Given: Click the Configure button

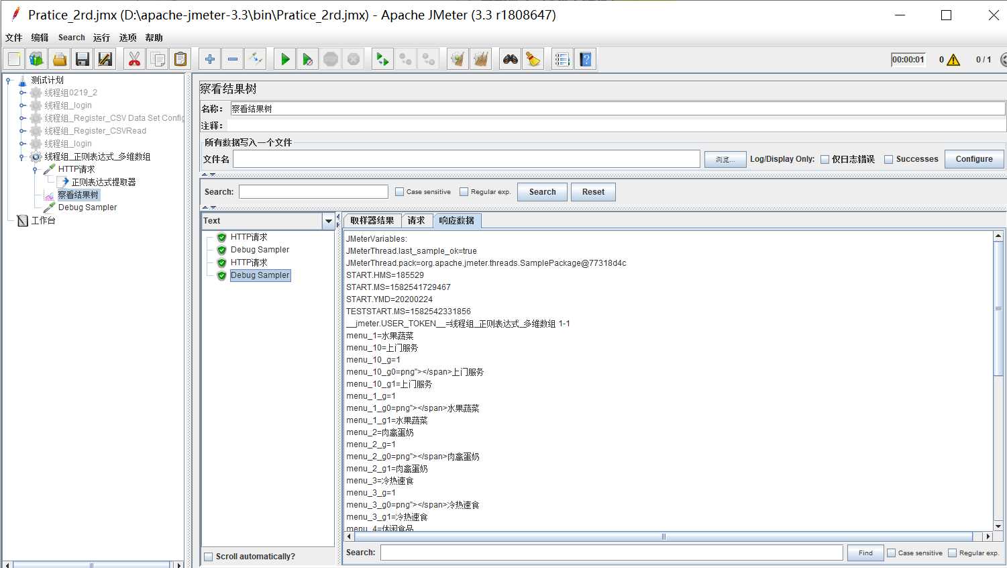Looking at the screenshot, I should (974, 159).
